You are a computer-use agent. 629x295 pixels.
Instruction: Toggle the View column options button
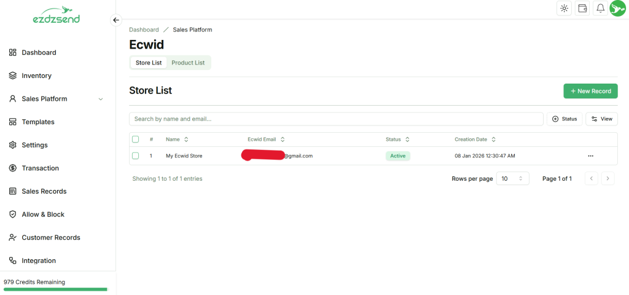point(601,119)
